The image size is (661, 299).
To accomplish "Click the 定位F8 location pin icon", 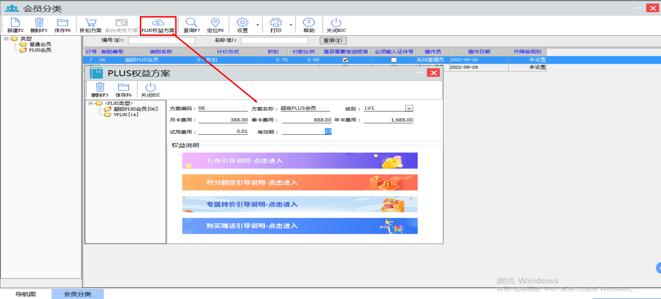I will point(215,23).
